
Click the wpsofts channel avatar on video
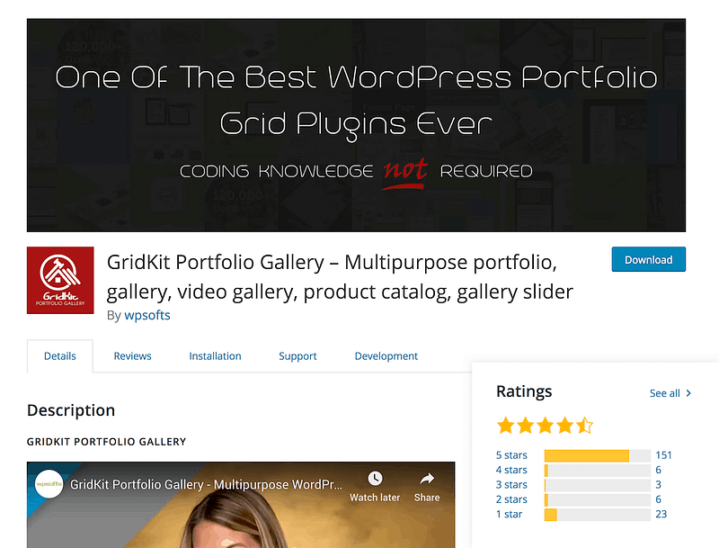[49, 484]
